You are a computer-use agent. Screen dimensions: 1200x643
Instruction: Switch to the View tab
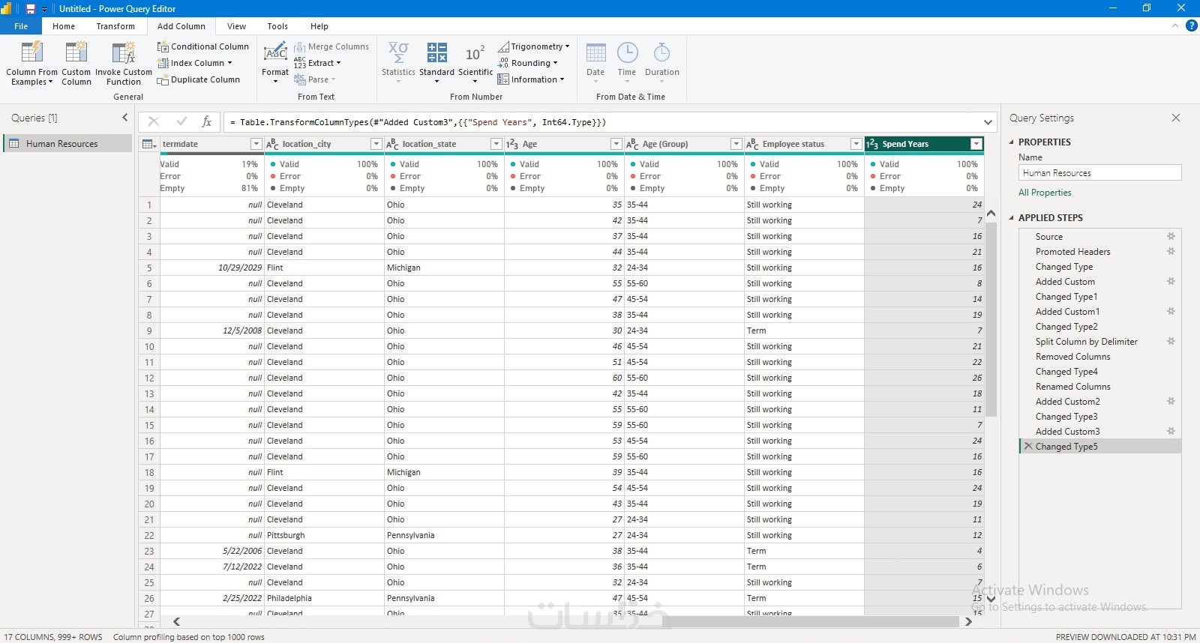pos(236,26)
